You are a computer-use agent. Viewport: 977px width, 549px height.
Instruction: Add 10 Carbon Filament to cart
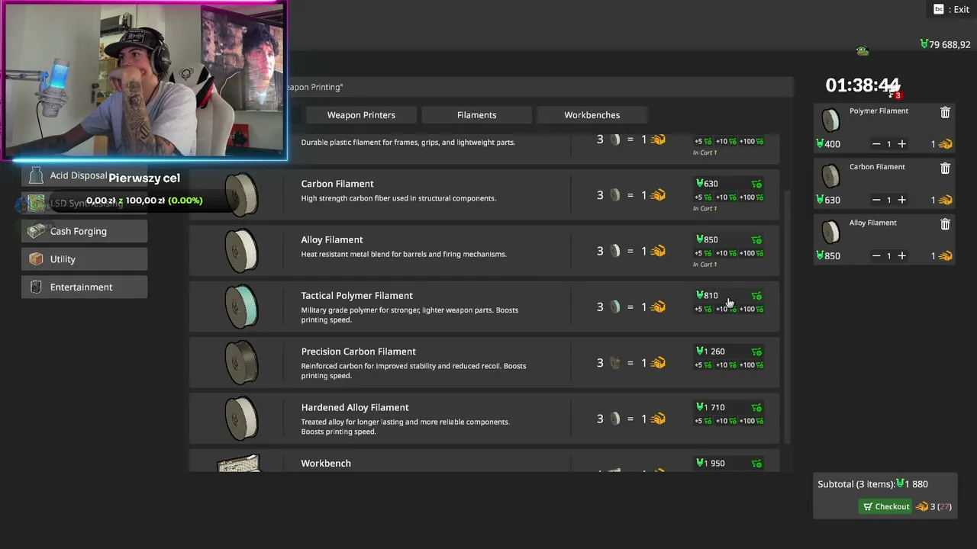pos(726,197)
